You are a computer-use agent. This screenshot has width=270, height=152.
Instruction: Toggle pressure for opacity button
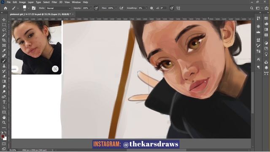pyautogui.click(x=96, y=8)
